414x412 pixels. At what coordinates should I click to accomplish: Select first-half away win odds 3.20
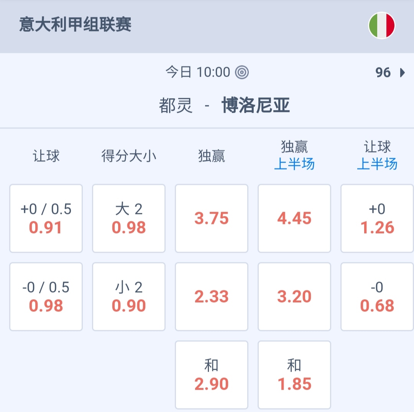294,297
